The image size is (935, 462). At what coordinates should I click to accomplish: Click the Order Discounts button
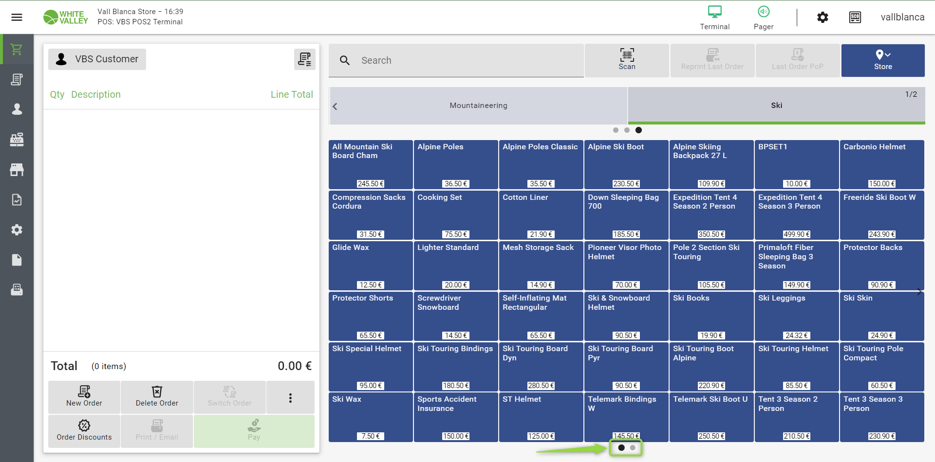[x=84, y=431]
